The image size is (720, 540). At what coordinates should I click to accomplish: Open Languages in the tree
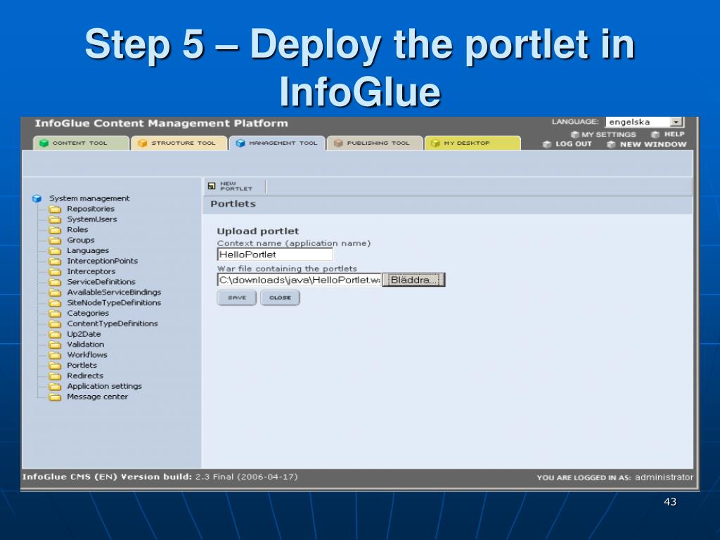point(88,251)
